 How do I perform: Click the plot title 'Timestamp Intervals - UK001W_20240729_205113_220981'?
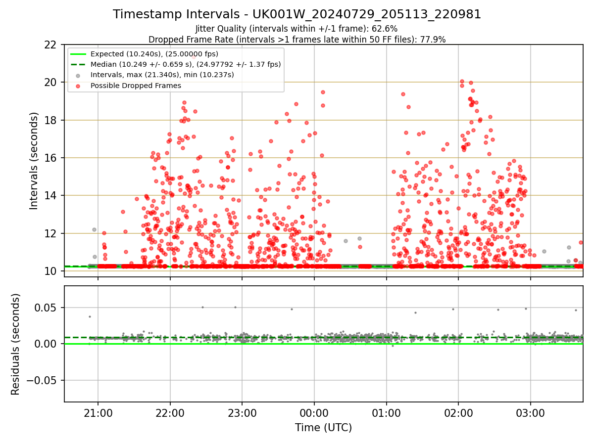tap(297, 14)
